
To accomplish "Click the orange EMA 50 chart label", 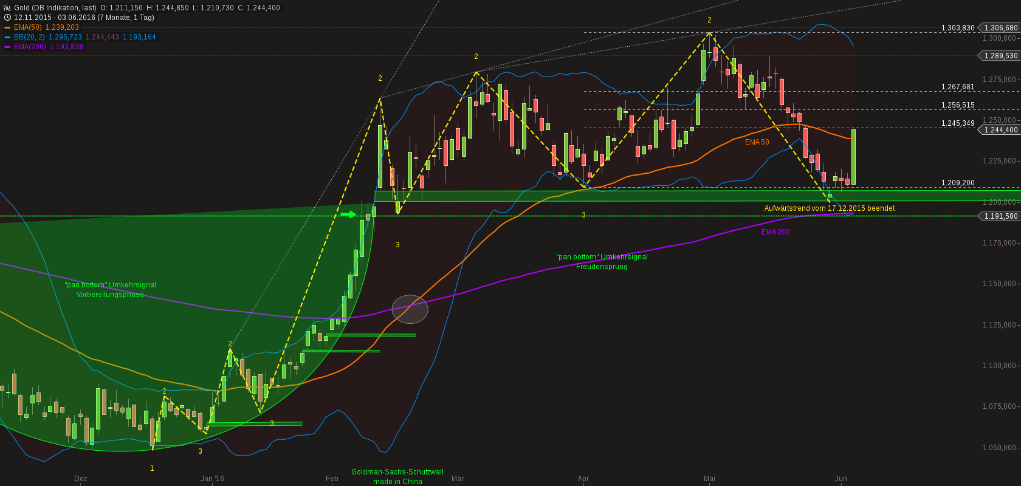I will click(757, 142).
